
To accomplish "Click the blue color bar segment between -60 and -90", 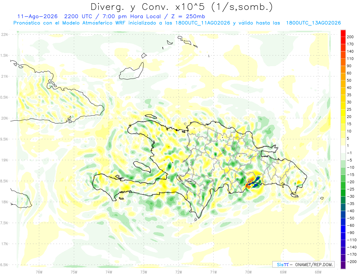I will tap(343, 229).
